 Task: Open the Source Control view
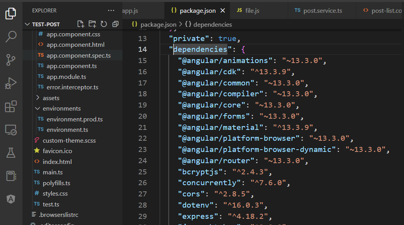click(x=10, y=60)
